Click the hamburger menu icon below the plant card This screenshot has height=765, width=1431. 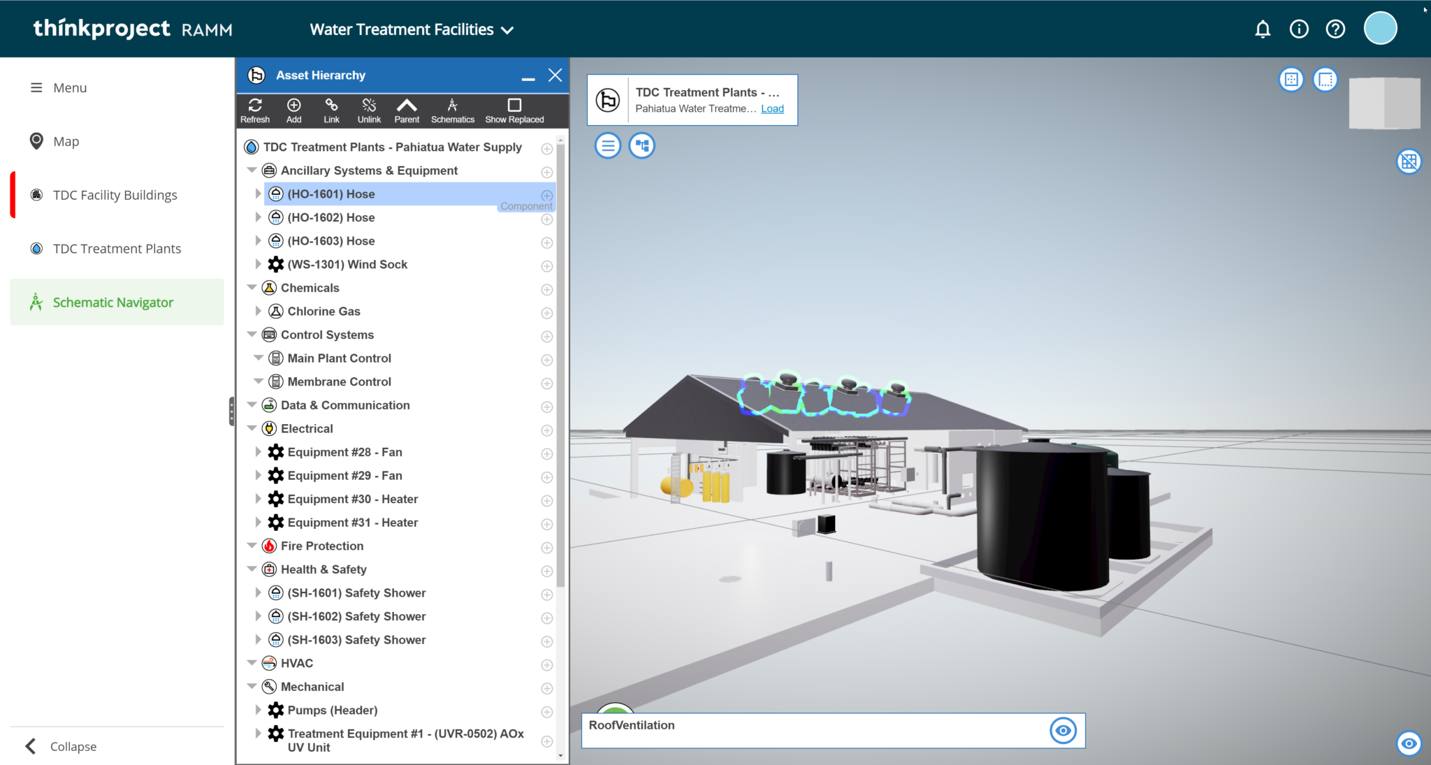pos(607,145)
